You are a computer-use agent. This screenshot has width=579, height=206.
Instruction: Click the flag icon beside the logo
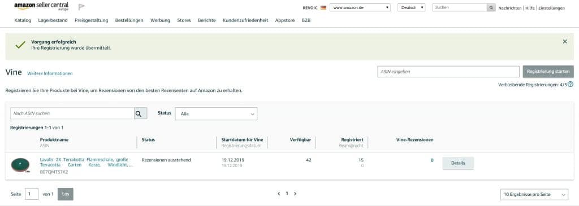[81, 7]
